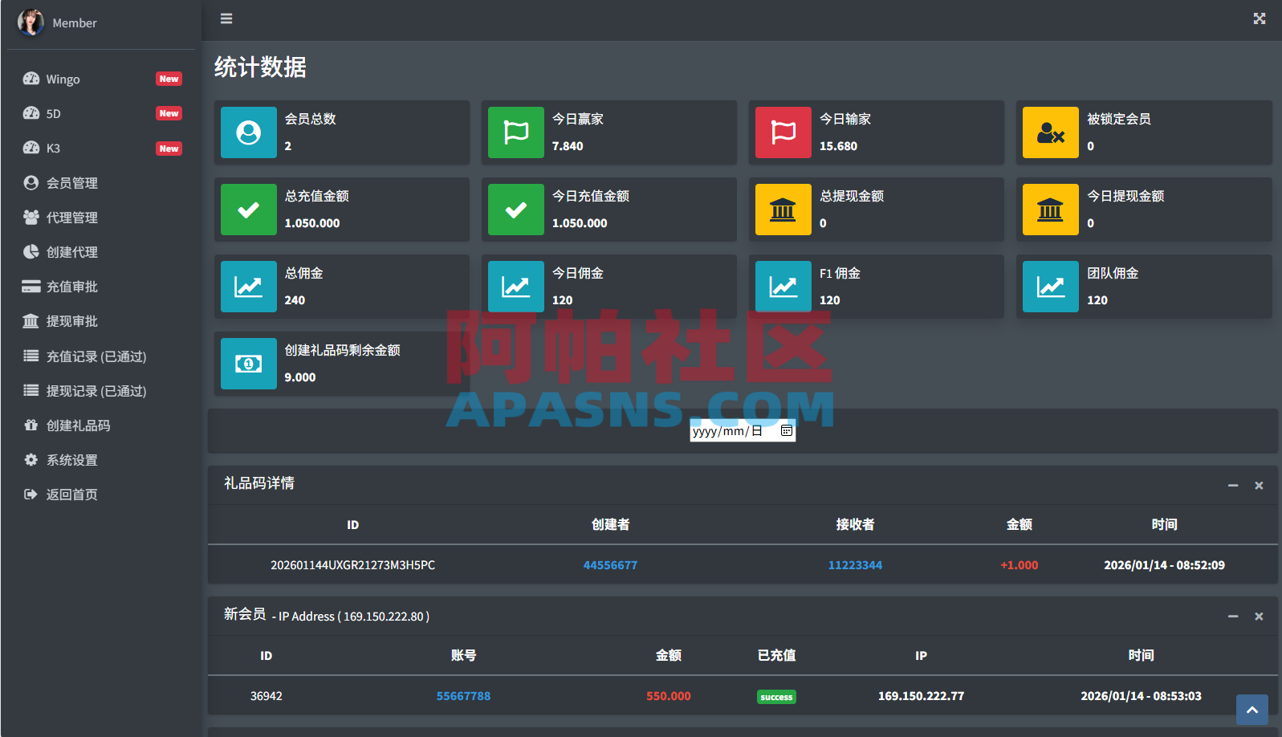Open 代理管理 in the sidebar
1282x737 pixels.
click(x=101, y=218)
